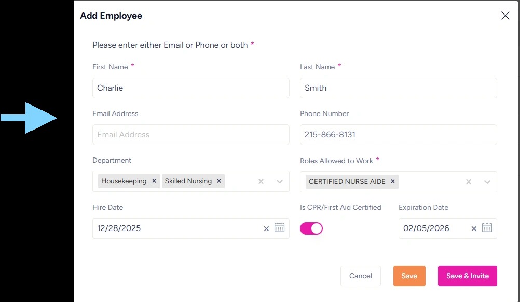Image resolution: width=520 pixels, height=302 pixels.
Task: Toggle the CPR/First Aid Certified switch
Action: [x=311, y=228]
